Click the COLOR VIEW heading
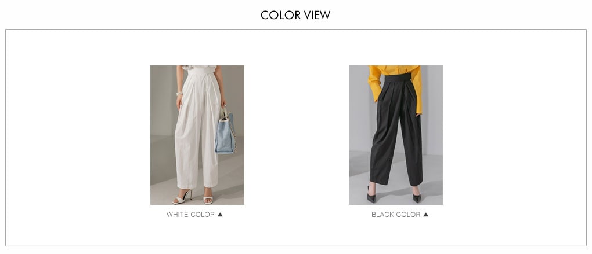The height and width of the screenshot is (254, 592). (x=295, y=15)
